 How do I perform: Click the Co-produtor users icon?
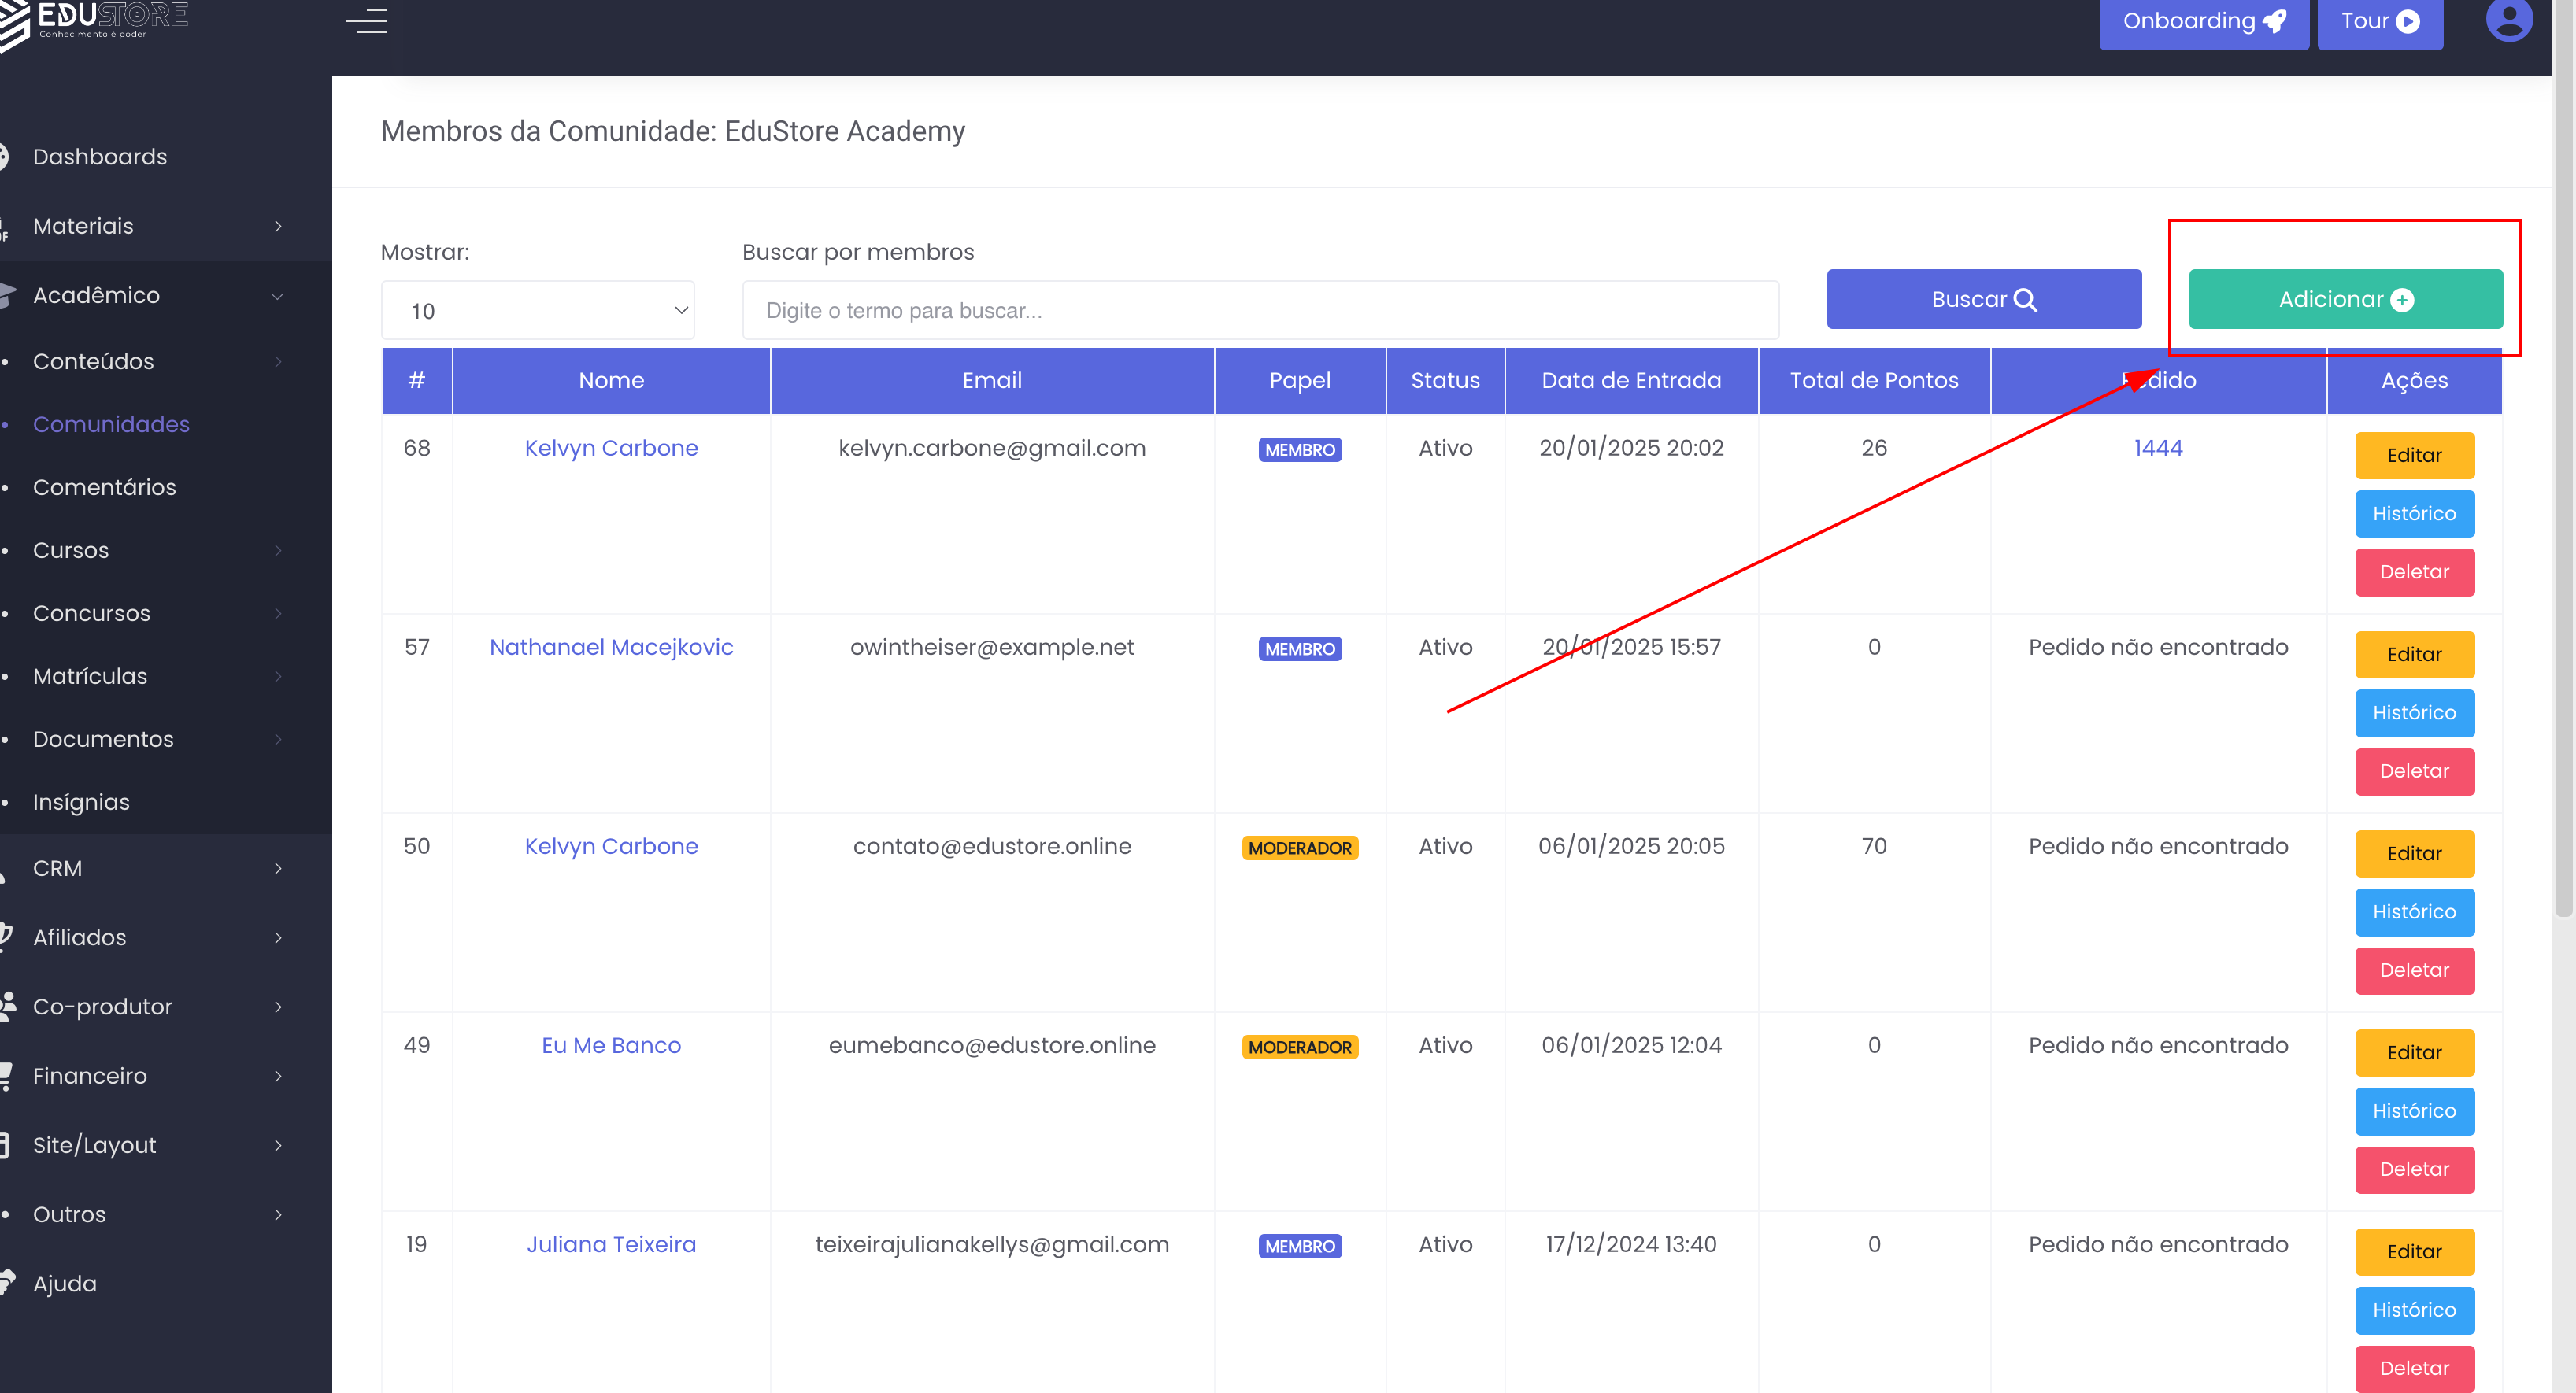click(x=6, y=1006)
